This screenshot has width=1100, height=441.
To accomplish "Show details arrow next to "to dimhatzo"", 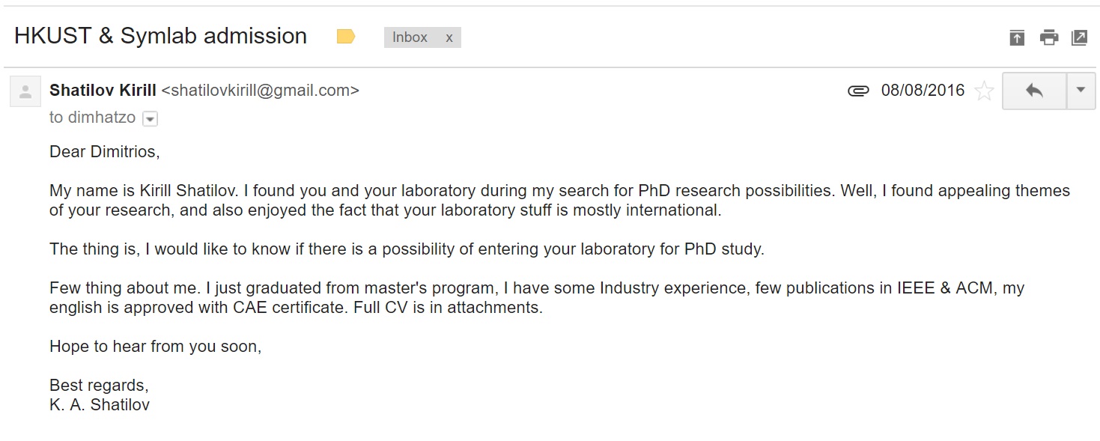I will [150, 119].
